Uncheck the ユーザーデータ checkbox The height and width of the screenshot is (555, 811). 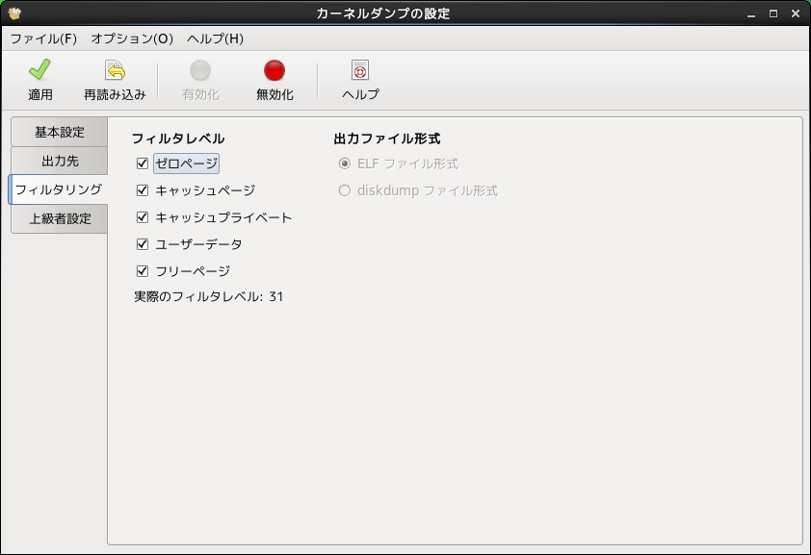(x=143, y=244)
